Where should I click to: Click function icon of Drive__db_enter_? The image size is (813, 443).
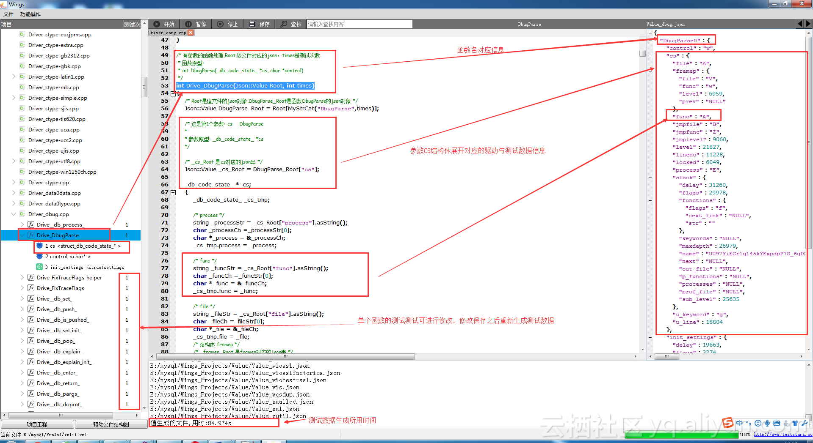(31, 372)
